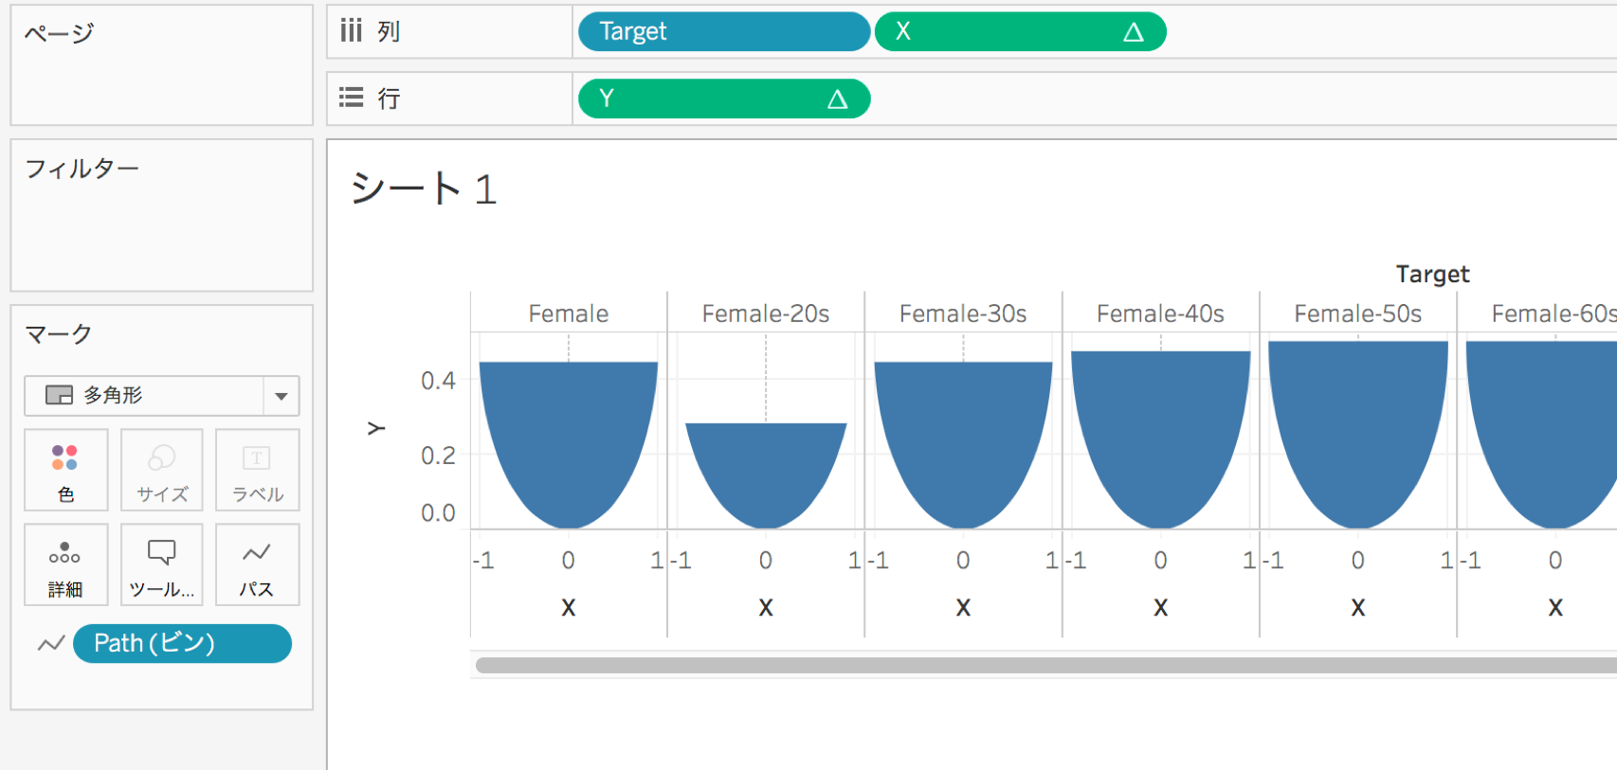Viewport: 1617px width, 770px height.
Task: Click the delta on the Y pill
Action: point(837,99)
